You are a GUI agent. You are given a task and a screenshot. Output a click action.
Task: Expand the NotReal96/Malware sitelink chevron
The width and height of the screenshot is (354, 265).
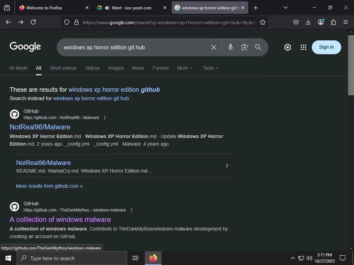point(227,166)
